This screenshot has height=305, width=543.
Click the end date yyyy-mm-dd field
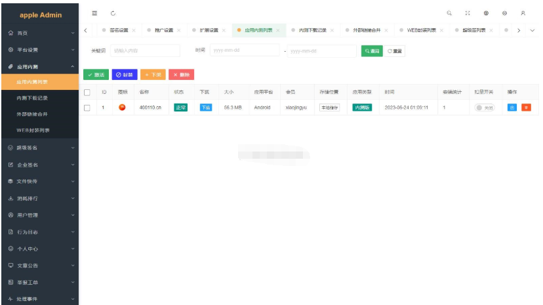point(322,51)
